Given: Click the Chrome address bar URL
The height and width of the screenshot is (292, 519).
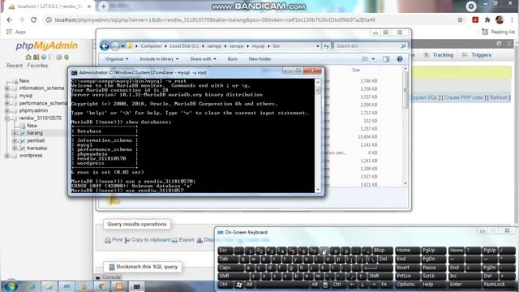Looking at the screenshot, I should 215,19.
